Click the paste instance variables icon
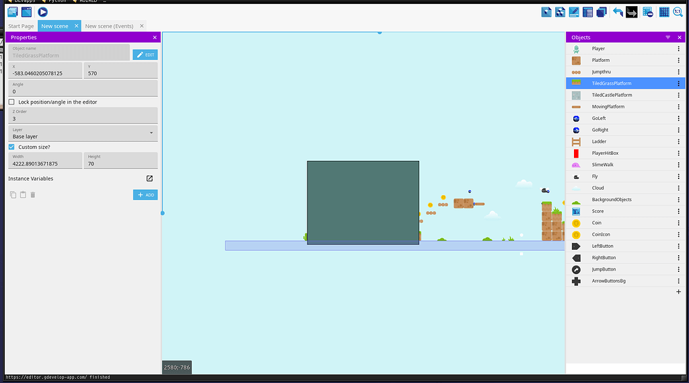The height and width of the screenshot is (383, 689). (23, 195)
